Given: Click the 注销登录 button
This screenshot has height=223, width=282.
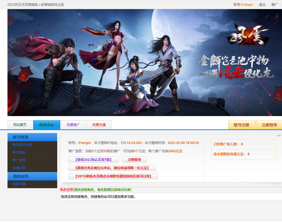Looking at the screenshot, I should 134,160.
